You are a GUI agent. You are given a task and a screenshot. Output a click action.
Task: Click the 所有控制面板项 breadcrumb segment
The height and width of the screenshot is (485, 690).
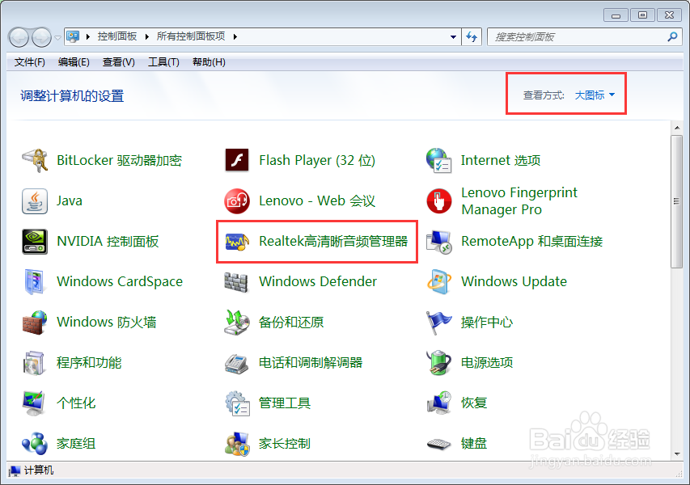pos(191,36)
